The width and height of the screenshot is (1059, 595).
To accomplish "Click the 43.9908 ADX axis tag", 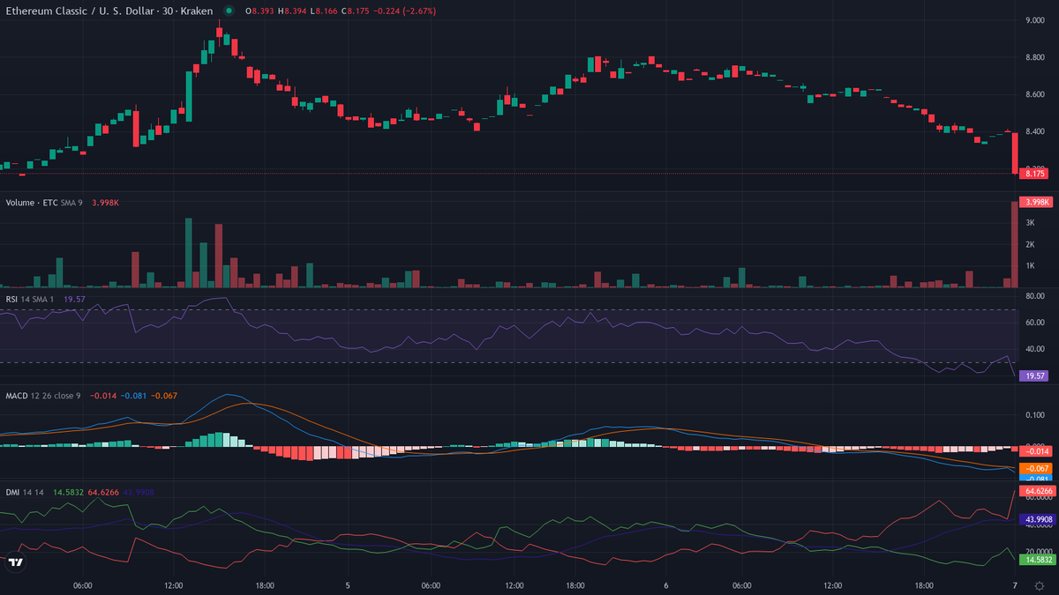I will pos(1038,520).
